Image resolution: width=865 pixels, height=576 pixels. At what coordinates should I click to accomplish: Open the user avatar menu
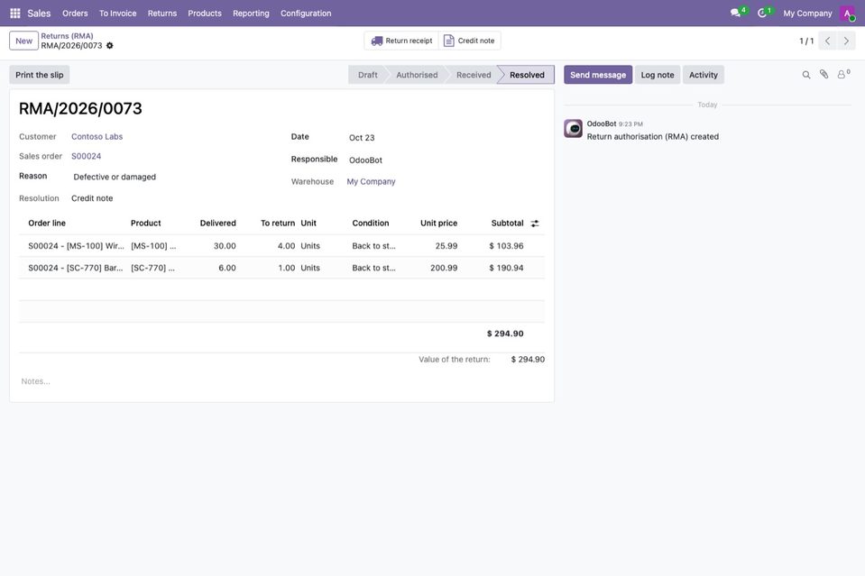(847, 14)
